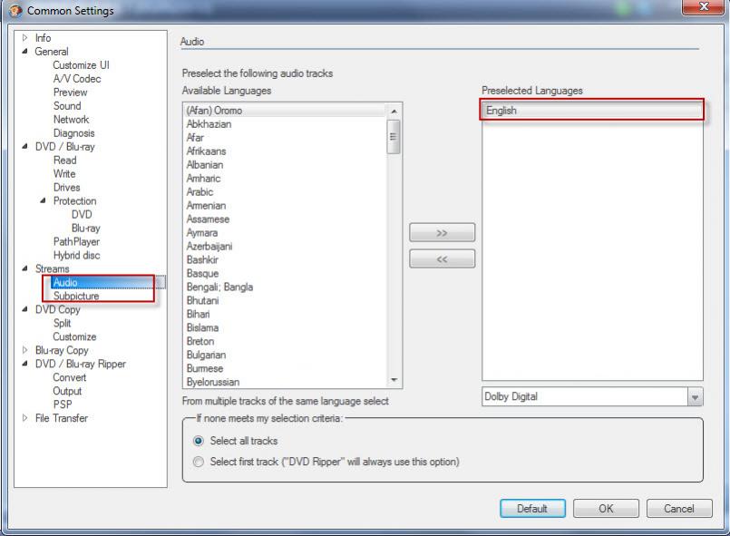Click the Cancel button
Image resolution: width=730 pixels, height=536 pixels.
[679, 509]
